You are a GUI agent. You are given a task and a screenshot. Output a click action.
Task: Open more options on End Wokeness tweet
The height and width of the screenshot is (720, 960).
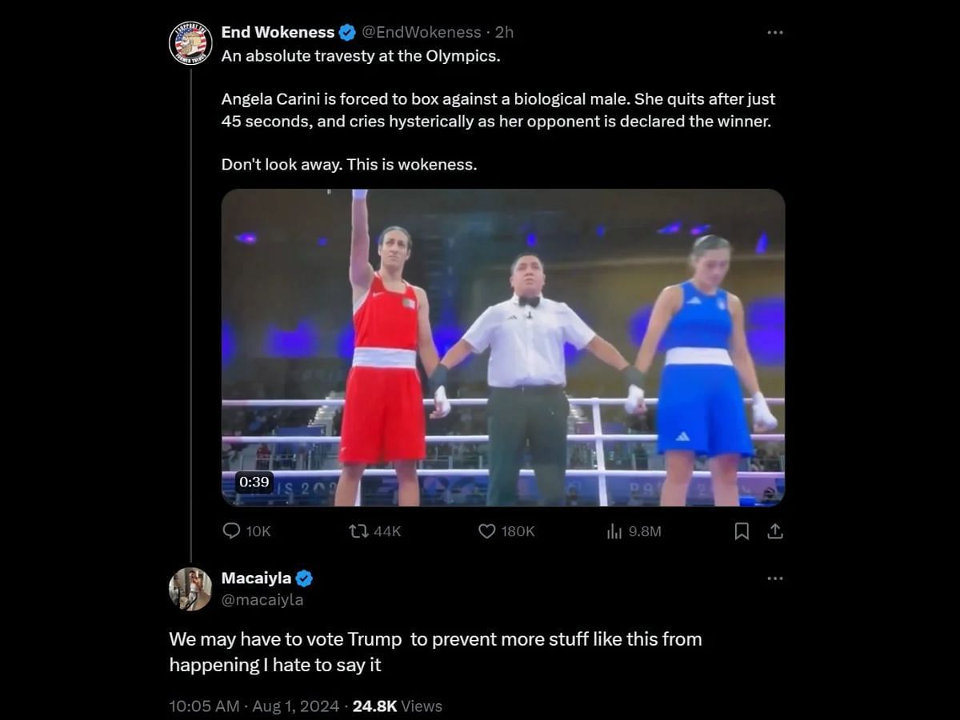[x=774, y=33]
